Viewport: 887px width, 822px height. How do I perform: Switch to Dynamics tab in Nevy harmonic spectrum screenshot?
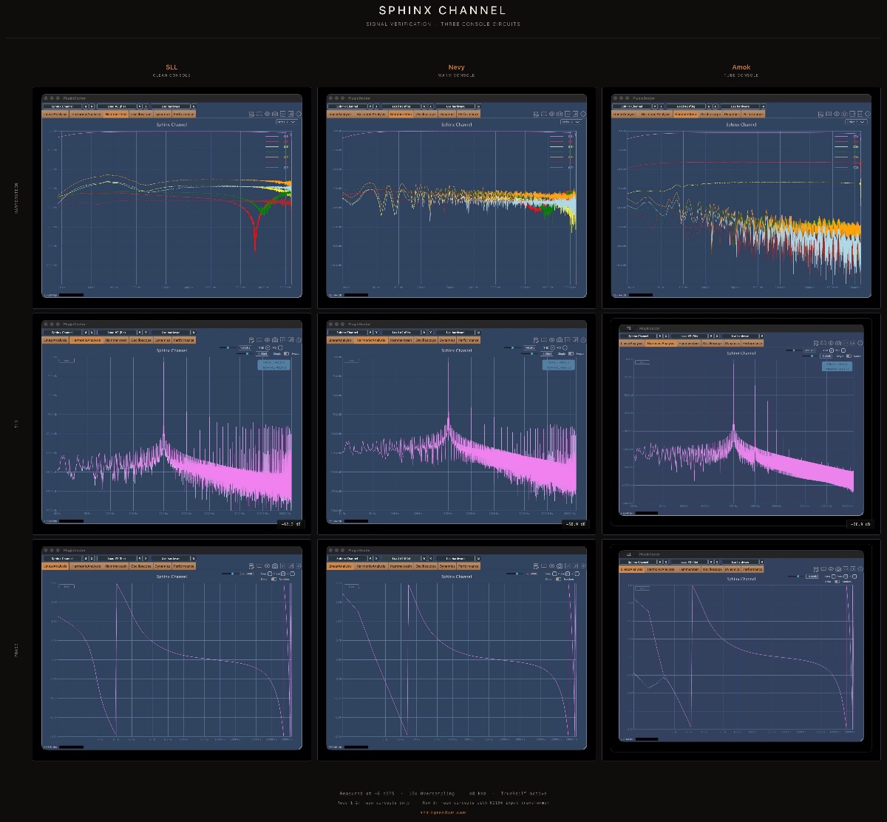click(x=447, y=340)
